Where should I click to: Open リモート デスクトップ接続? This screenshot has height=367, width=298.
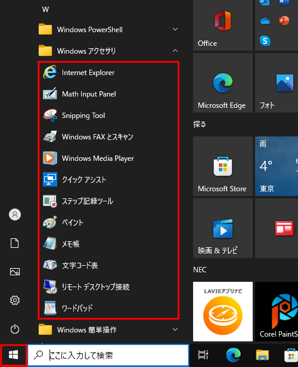(108, 287)
